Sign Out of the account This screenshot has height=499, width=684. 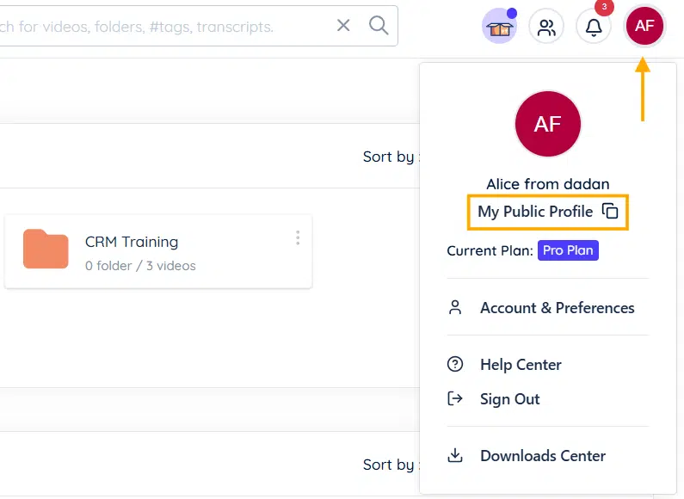point(509,399)
